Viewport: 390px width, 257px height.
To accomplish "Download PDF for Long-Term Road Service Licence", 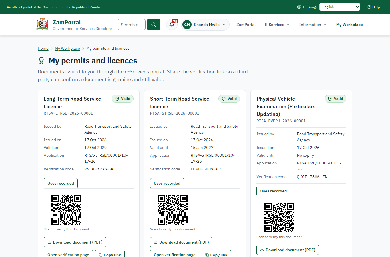I will point(75,242).
